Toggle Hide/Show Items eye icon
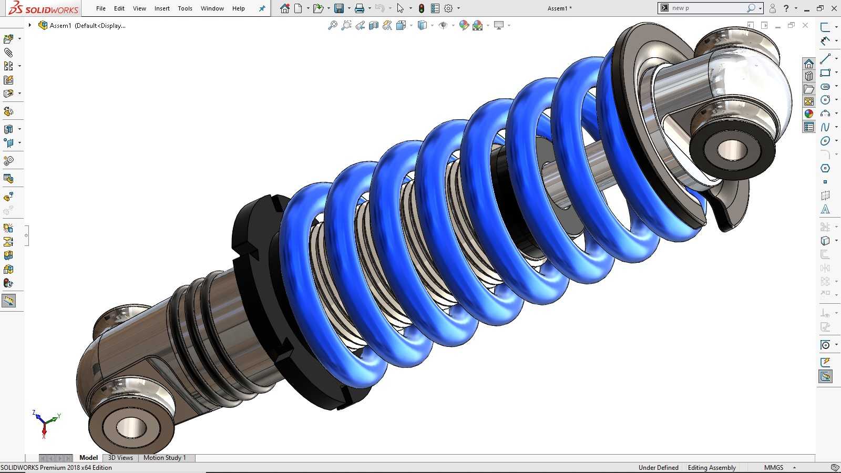Screen dimensions: 841x473 coord(443,25)
